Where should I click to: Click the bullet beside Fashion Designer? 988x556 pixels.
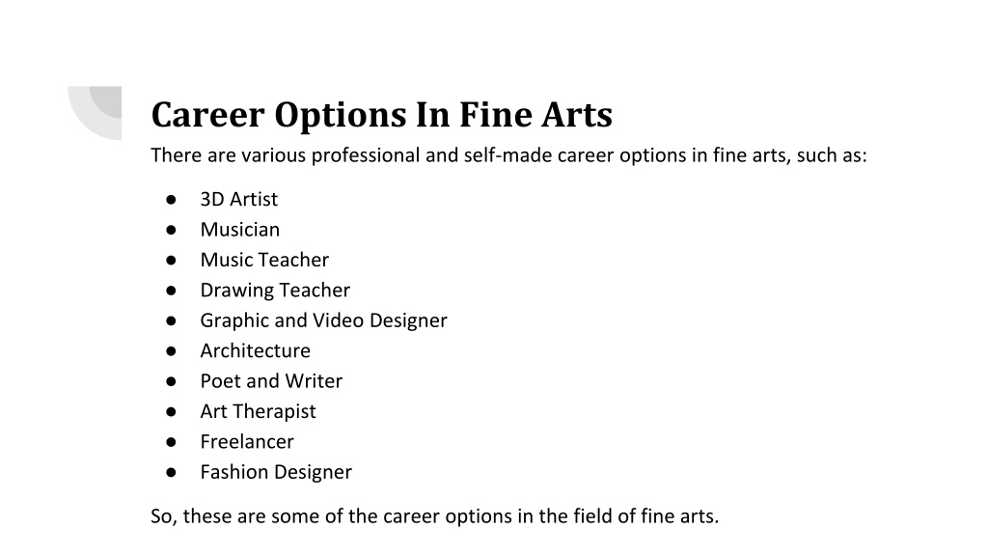click(171, 472)
